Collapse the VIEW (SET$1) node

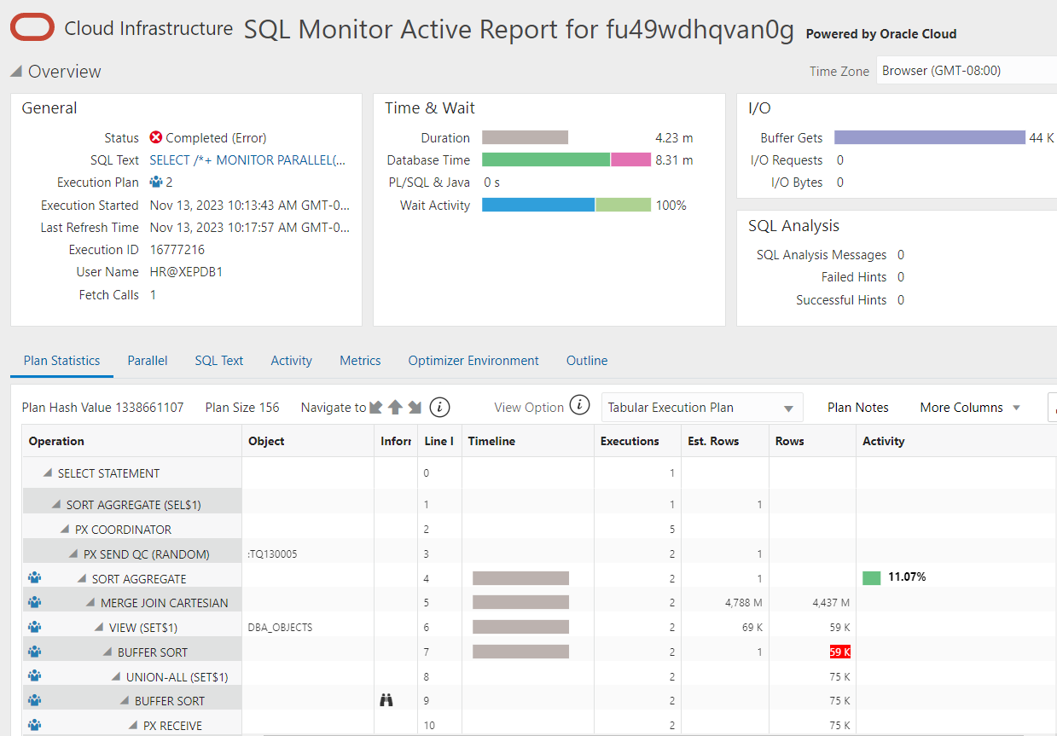point(99,628)
